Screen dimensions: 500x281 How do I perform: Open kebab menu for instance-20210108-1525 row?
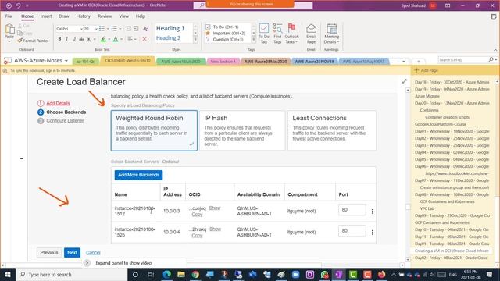[x=372, y=233]
